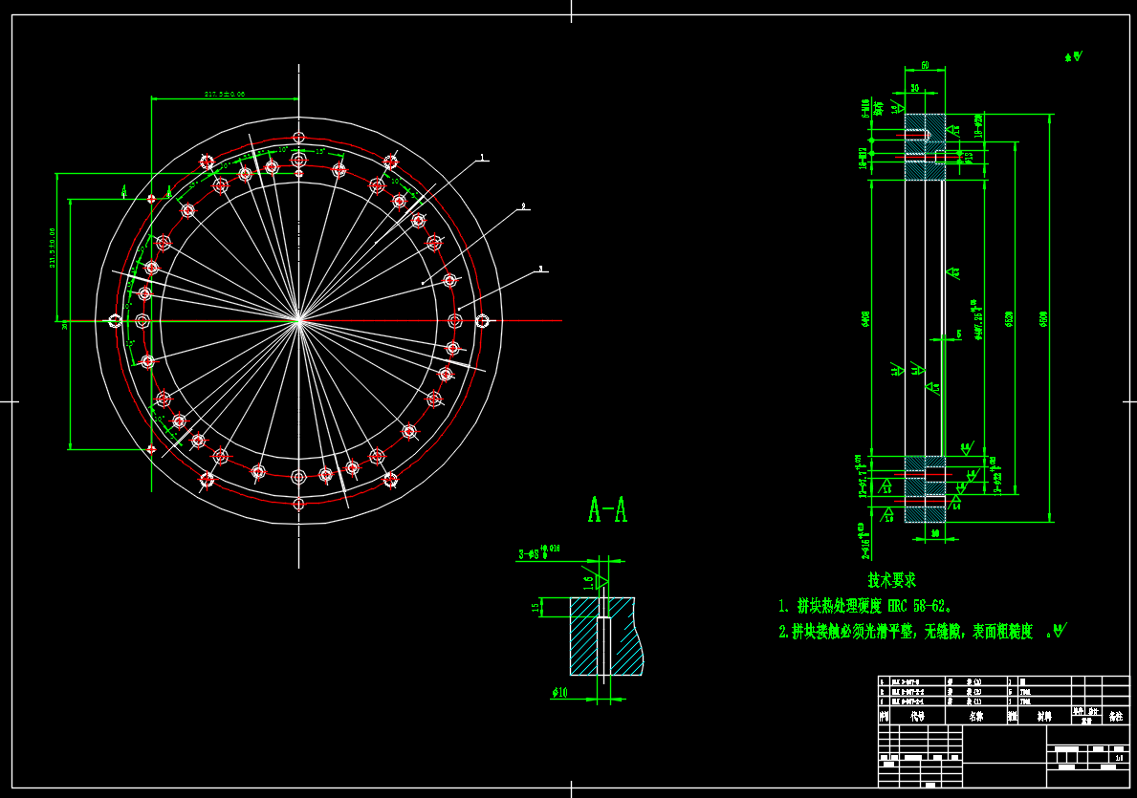Select the 3-φ8 hole dimension label
The height and width of the screenshot is (798, 1137).
pos(529,553)
